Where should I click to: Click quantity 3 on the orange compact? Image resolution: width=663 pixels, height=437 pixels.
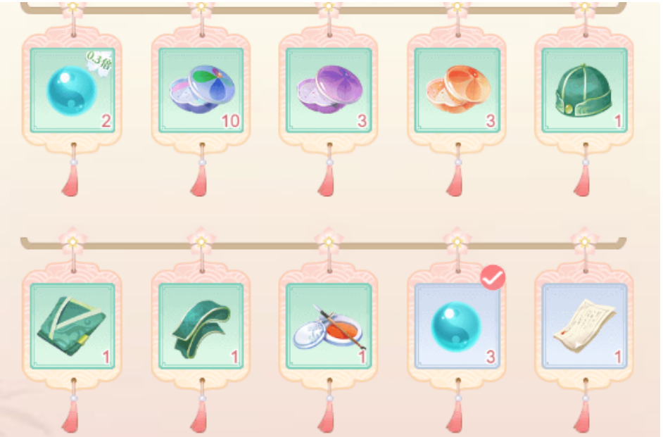pos(490,121)
